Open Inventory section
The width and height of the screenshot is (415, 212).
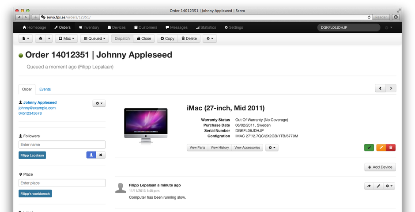(89, 27)
